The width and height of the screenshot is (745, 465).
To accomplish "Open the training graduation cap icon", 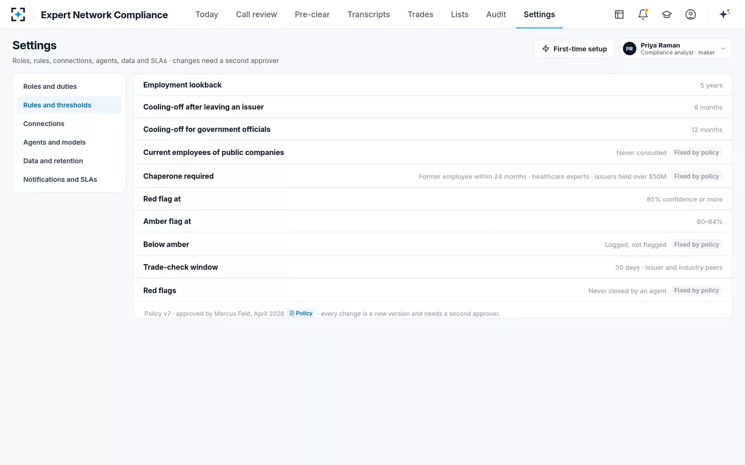I will tap(667, 14).
